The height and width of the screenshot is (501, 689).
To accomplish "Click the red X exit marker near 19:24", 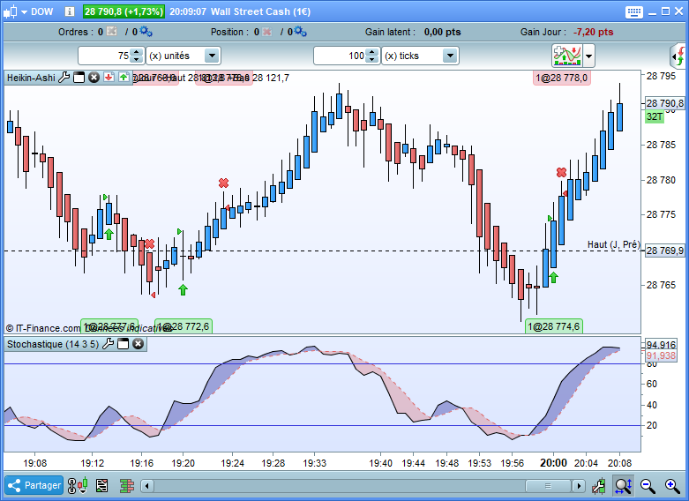I will pos(224,183).
